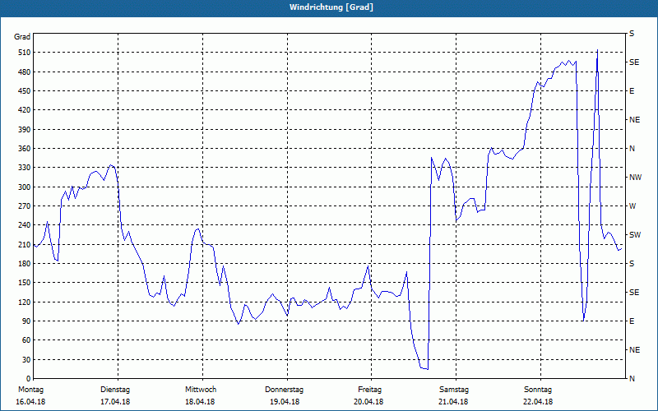Viewport: 658px width, 411px height.
Task: Click the 16.04.18 date label
Action: click(30, 402)
